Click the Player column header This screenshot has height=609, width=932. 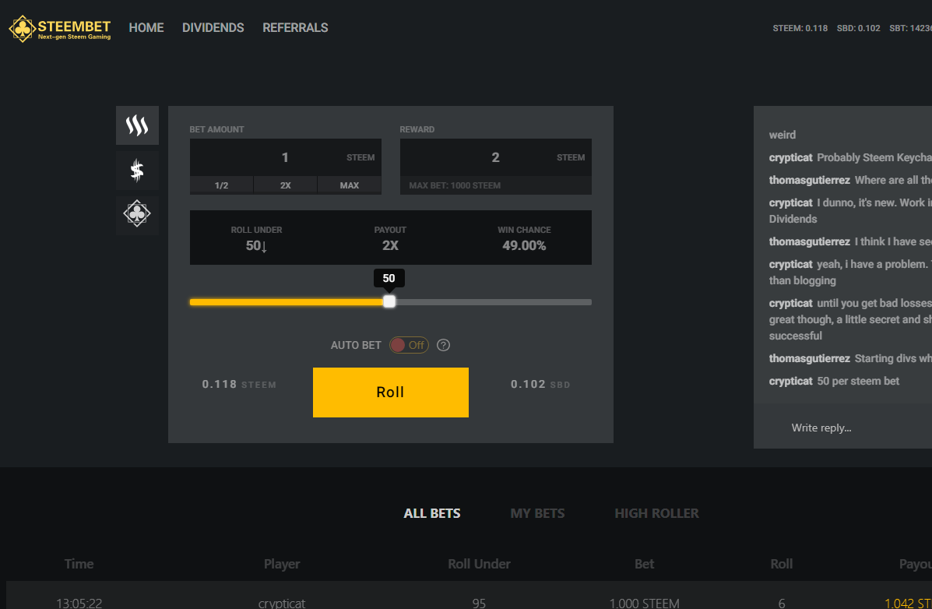click(x=282, y=564)
